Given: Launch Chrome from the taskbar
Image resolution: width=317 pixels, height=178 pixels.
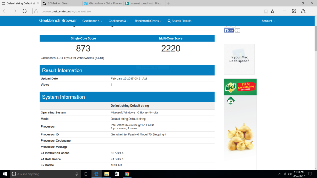Looking at the screenshot, I should click(x=127, y=174).
